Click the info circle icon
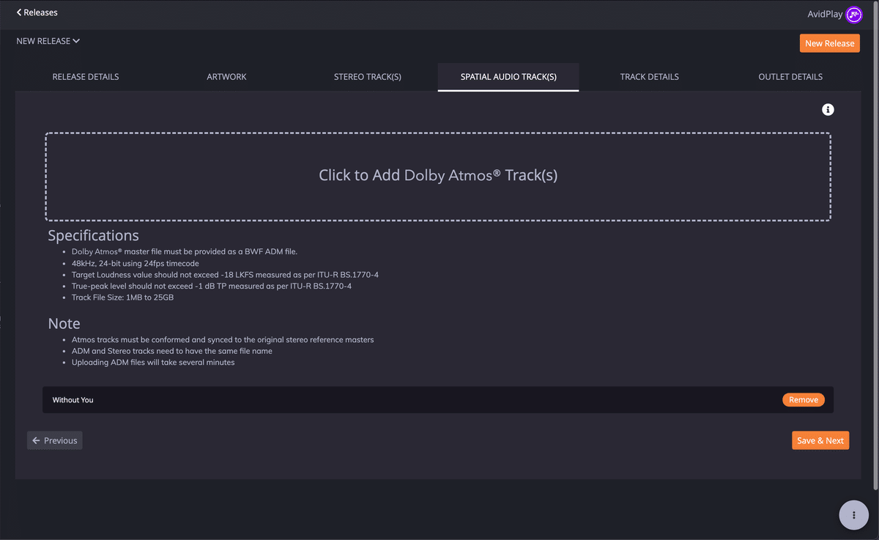879x540 pixels. (x=828, y=110)
